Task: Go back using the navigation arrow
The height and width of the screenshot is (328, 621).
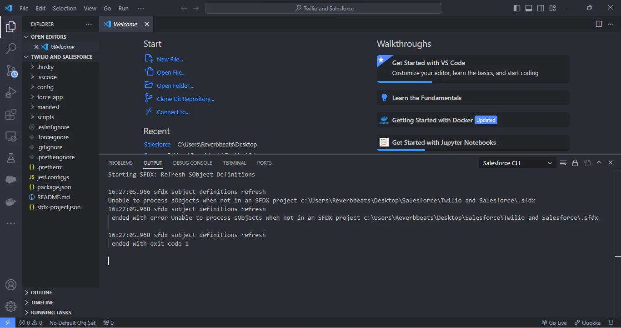Action: [x=184, y=8]
